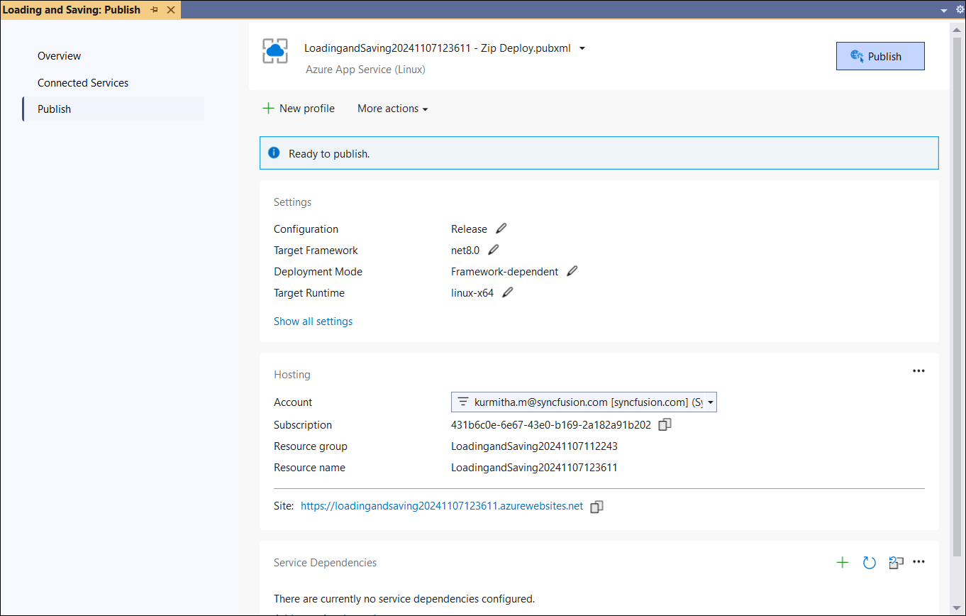Screen dimensions: 966x616
Task: Click the linux-x64 Target Runtime link
Action: 472,292
